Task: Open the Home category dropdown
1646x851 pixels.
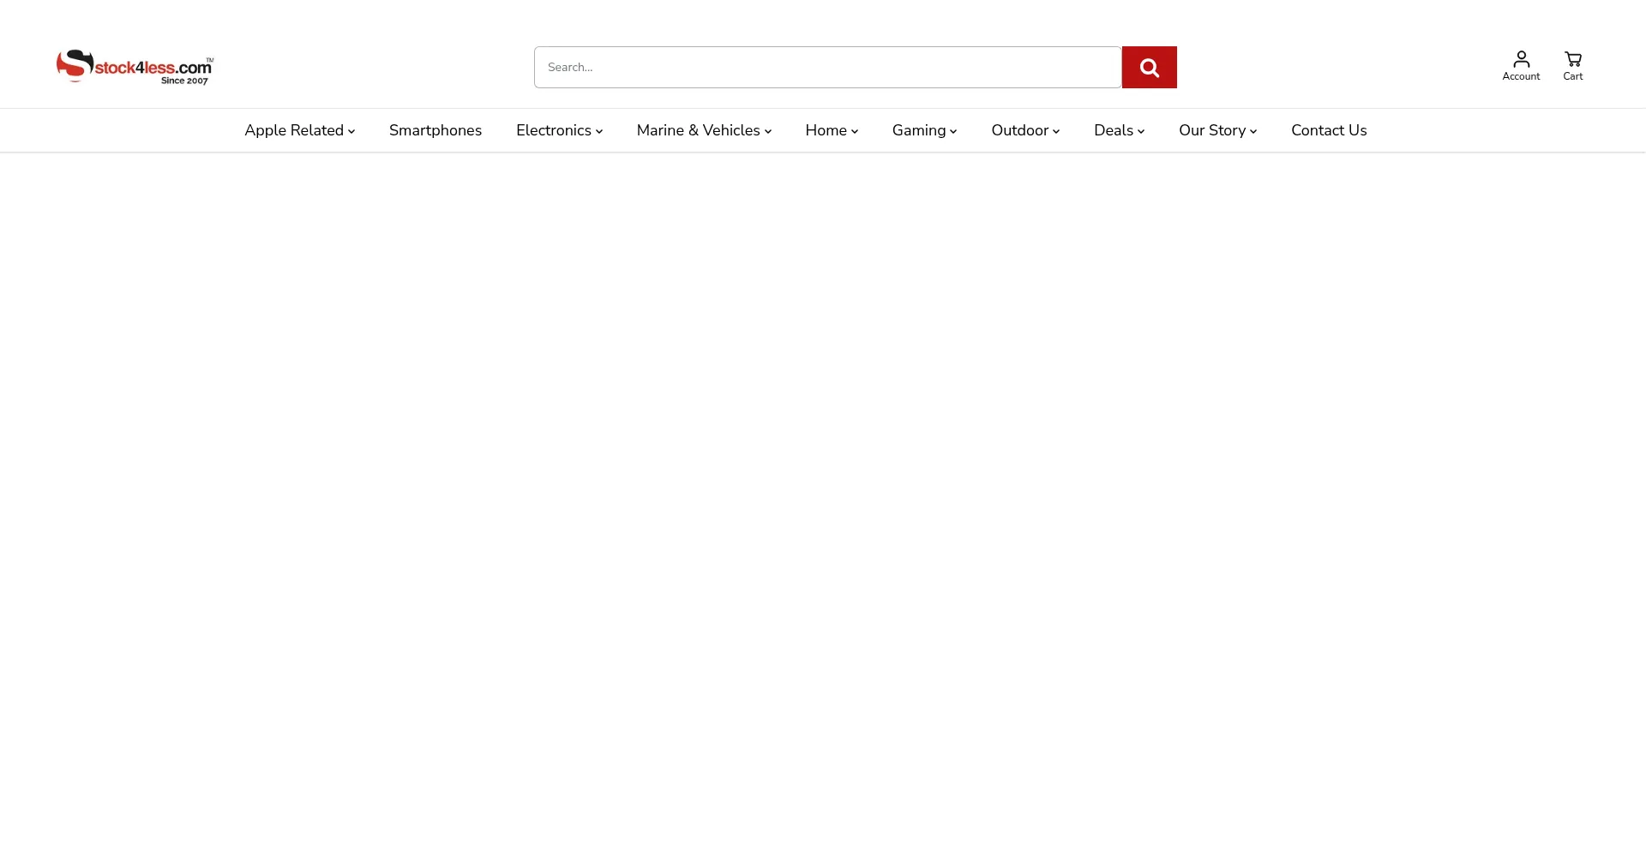Action: 832,130
